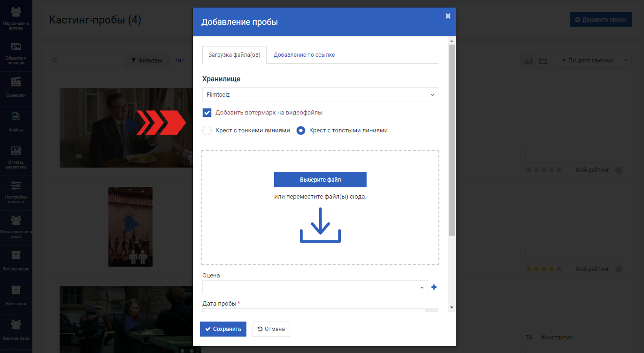Open the Фильтры button
Viewport: 644px width, 353px height.
coord(147,61)
